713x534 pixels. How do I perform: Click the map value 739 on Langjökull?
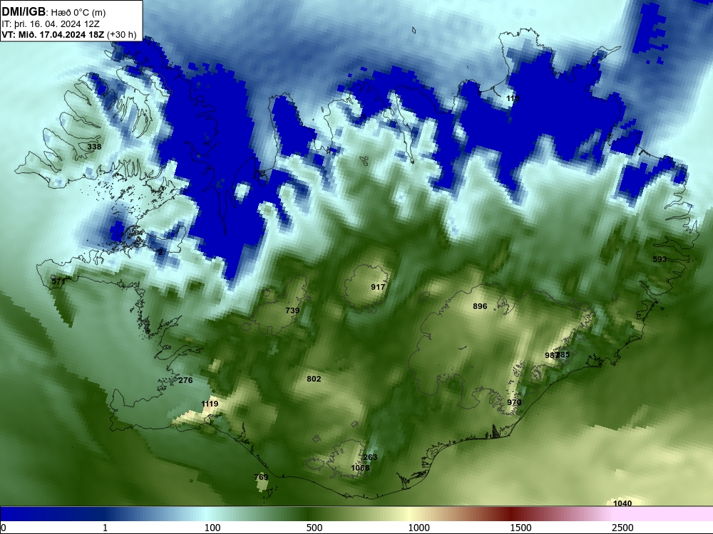coord(292,310)
